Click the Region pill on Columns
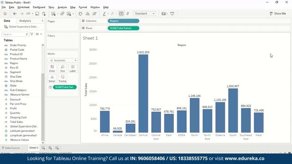The image size is (292, 164). coord(124,21)
